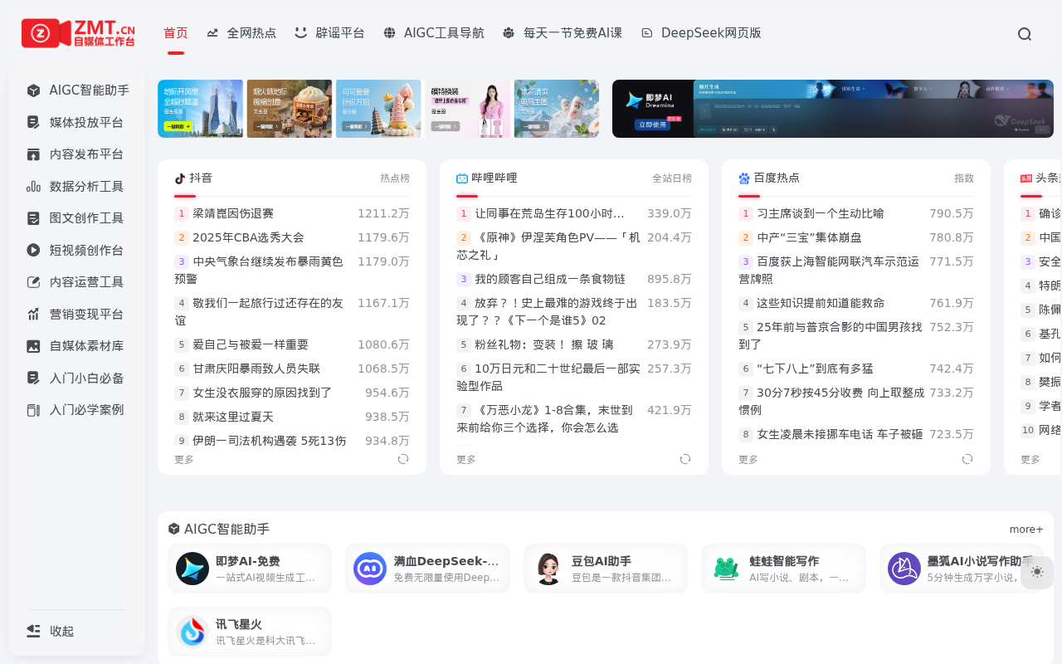Click the 内容运营工具 edit icon
1062x664 pixels.
click(x=33, y=282)
